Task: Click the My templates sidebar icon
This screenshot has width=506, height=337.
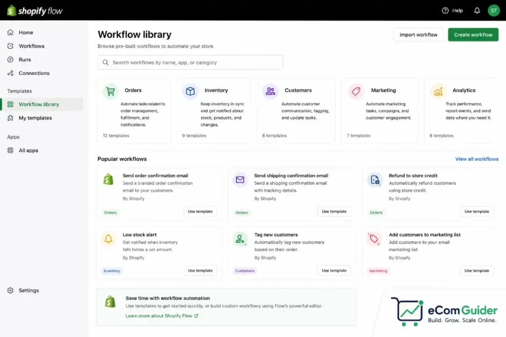Action: [10, 117]
